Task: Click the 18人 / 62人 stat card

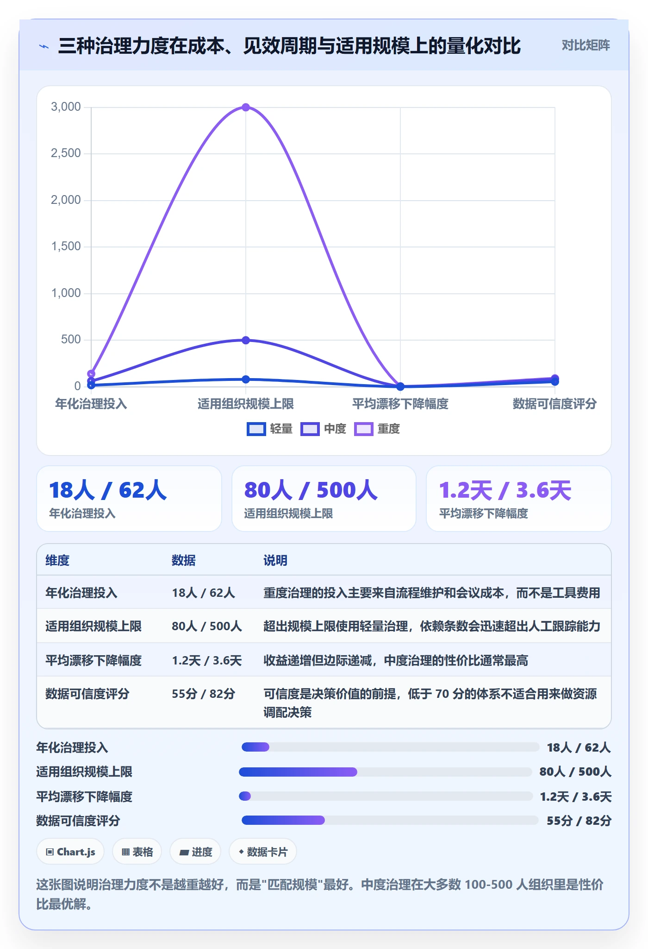Action: pyautogui.click(x=129, y=499)
